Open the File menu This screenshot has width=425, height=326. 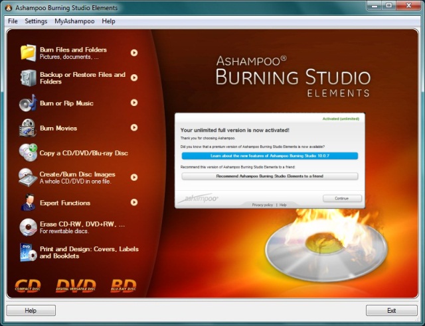pyautogui.click(x=13, y=21)
